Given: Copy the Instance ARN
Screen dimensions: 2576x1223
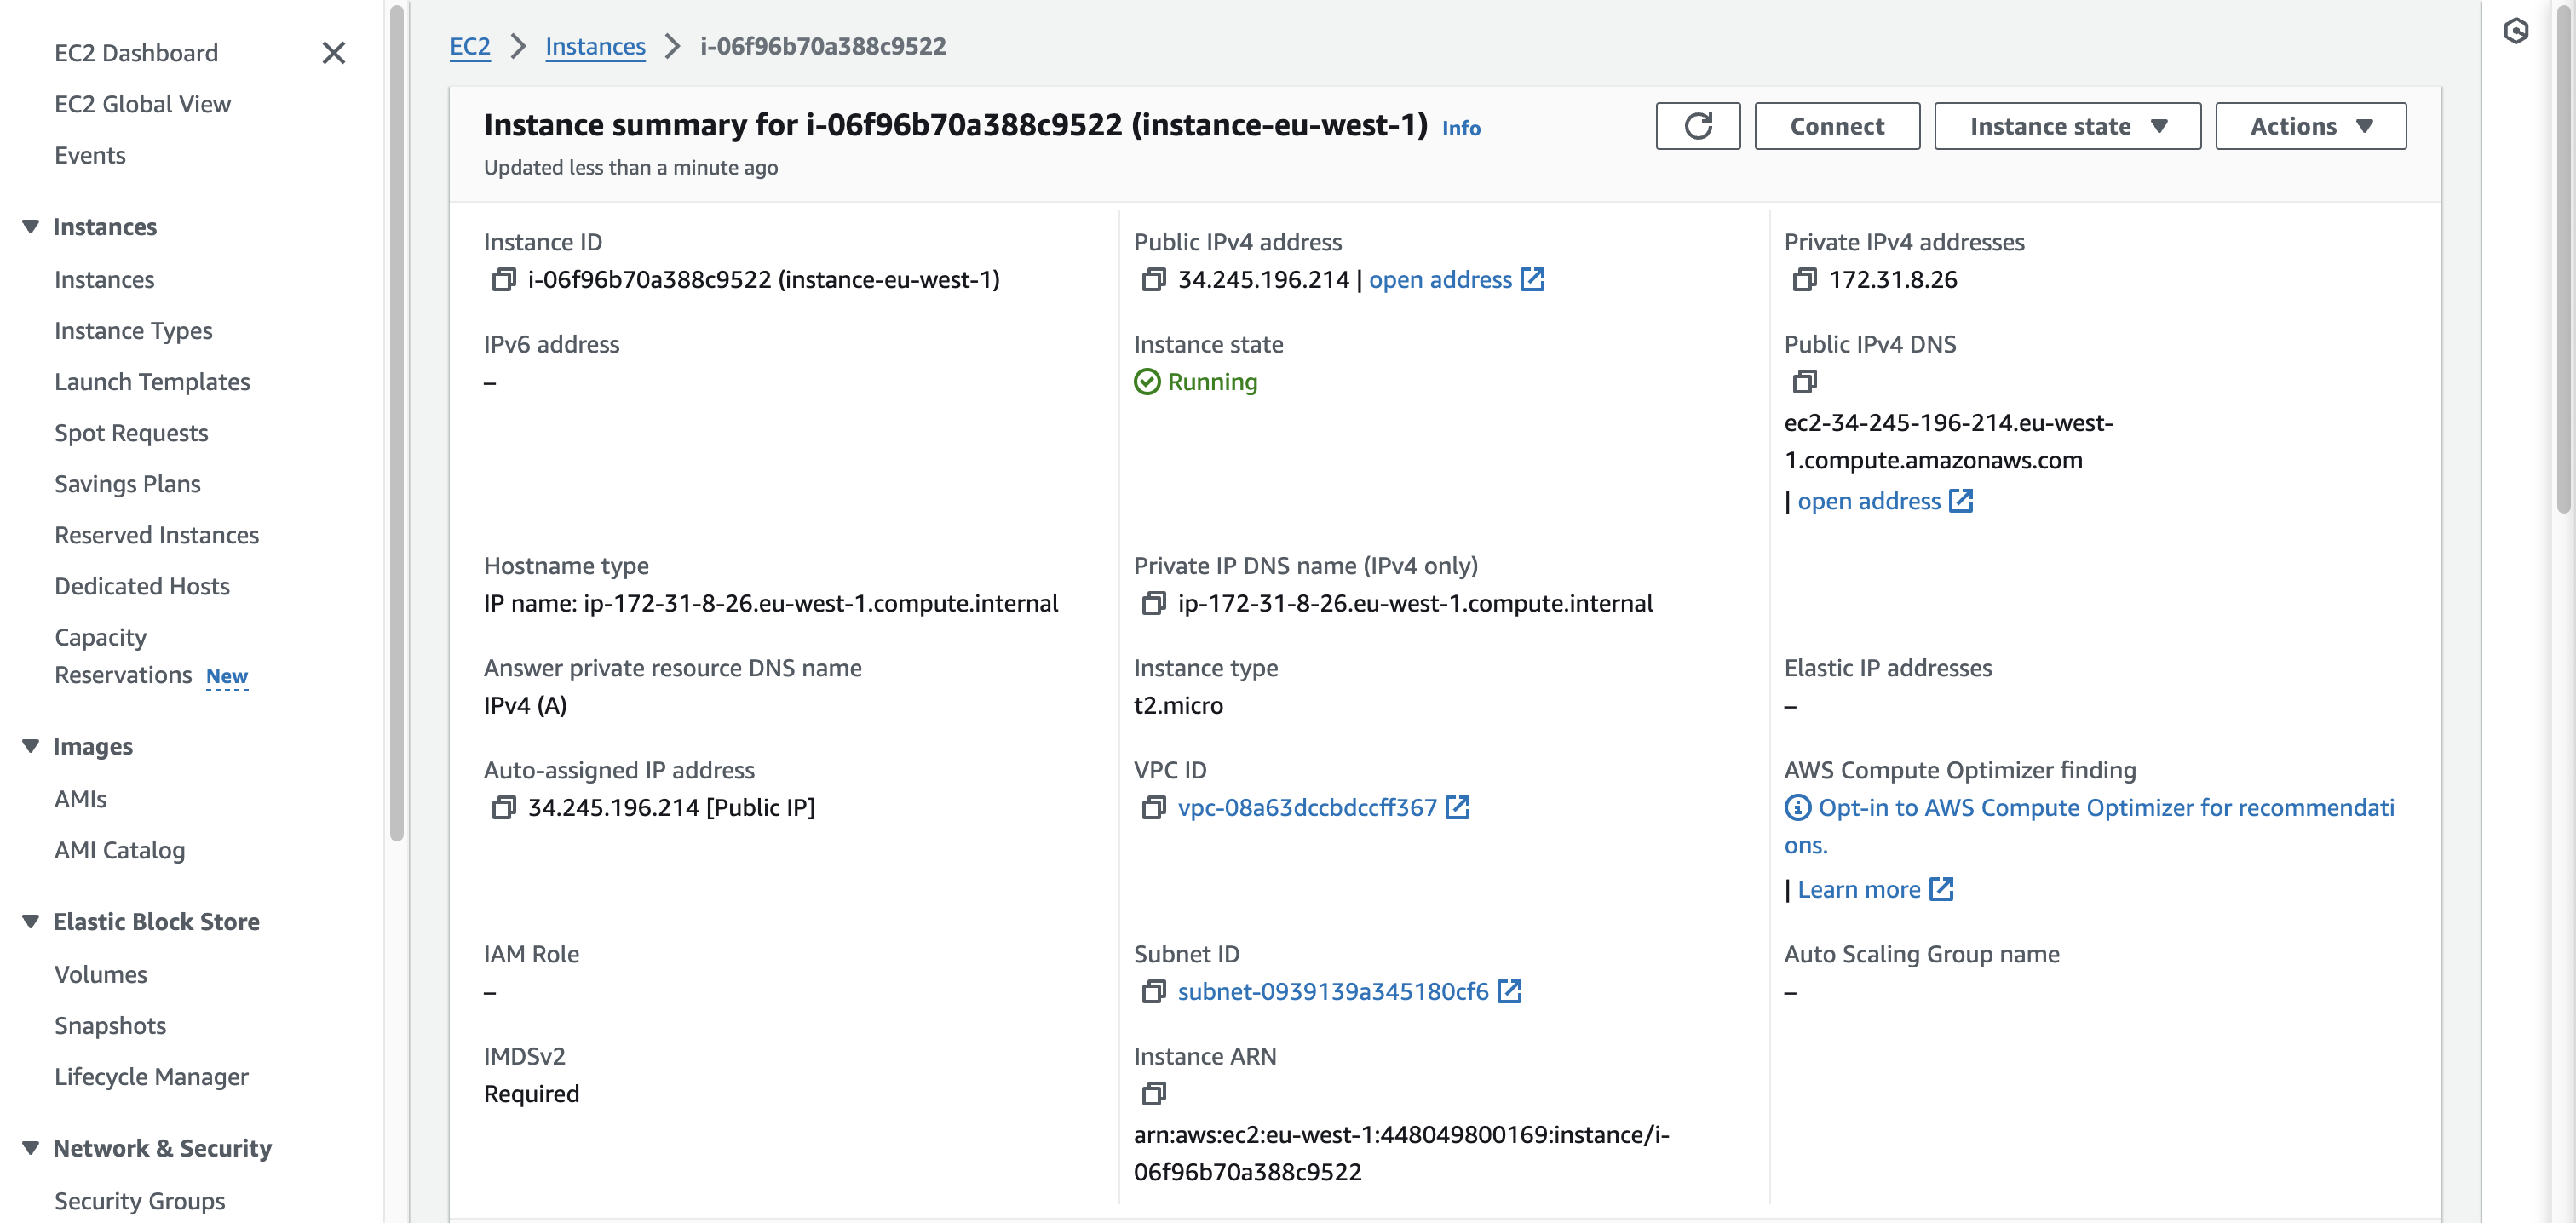Looking at the screenshot, I should click(x=1153, y=1094).
